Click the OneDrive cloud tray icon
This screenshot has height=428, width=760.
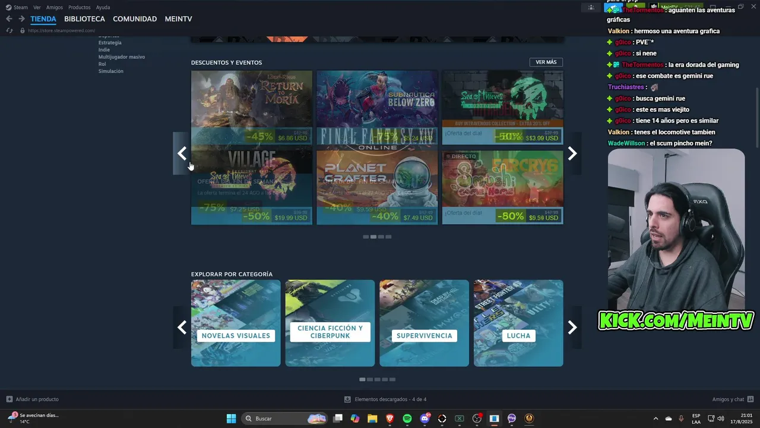coord(669,418)
